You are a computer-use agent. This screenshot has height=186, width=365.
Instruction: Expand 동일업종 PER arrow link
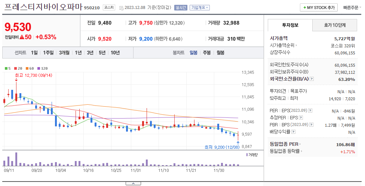(x=285, y=144)
